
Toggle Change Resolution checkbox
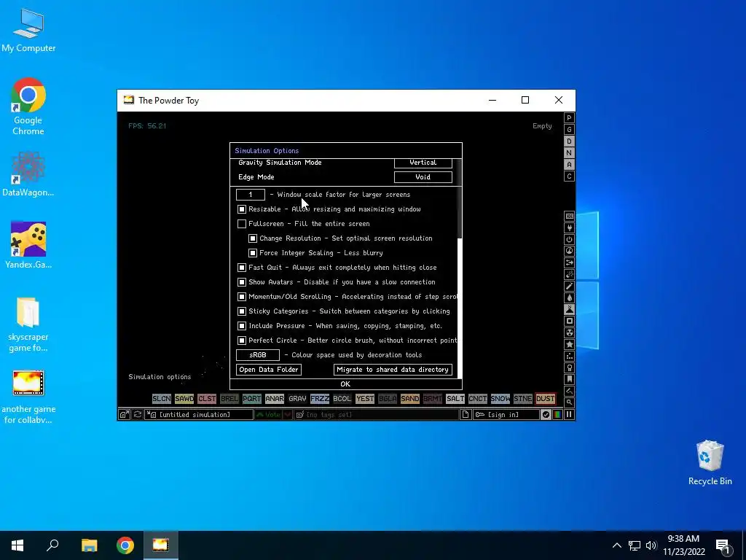[x=253, y=238]
